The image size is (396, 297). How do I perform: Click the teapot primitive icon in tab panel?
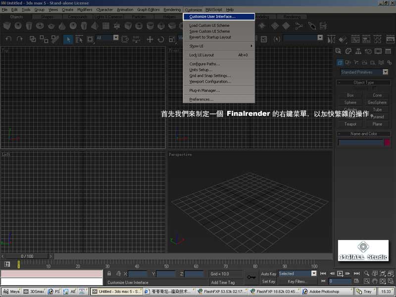coord(51,26)
